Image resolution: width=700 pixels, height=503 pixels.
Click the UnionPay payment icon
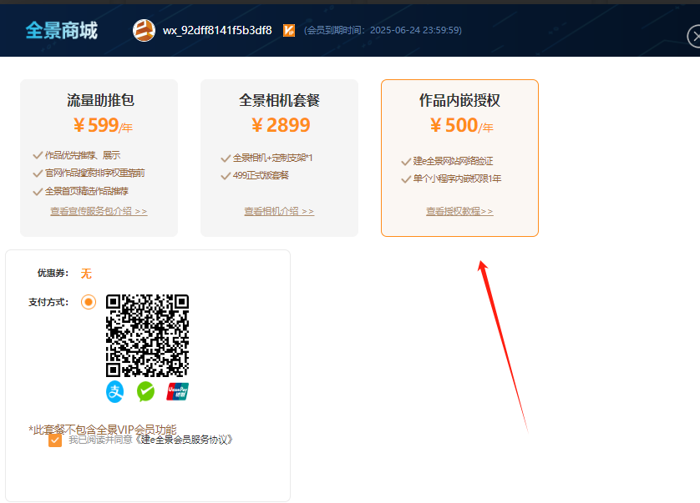coord(178,392)
